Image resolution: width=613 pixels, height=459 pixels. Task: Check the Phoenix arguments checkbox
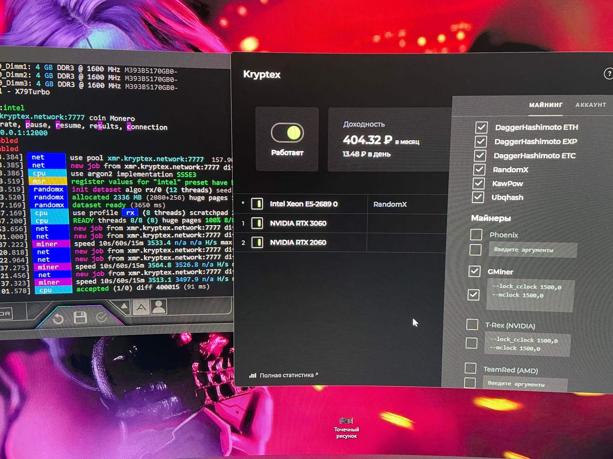coord(475,250)
